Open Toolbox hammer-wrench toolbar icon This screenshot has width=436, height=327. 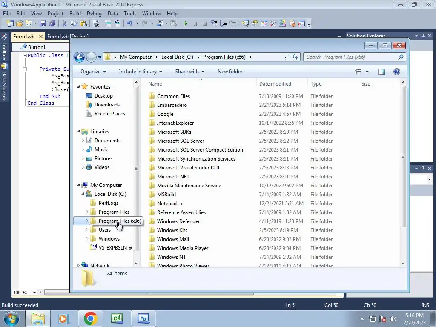pyautogui.click(x=273, y=24)
